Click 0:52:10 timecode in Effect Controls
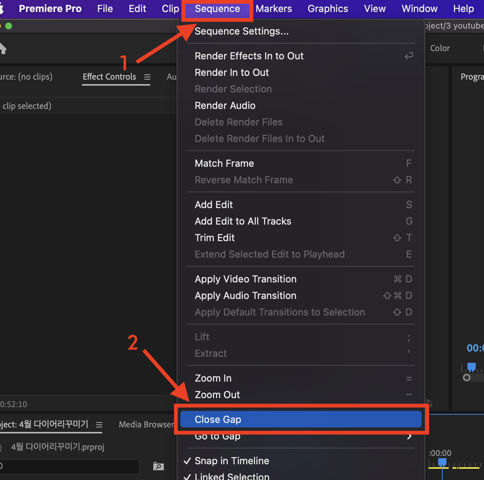Image resolution: width=484 pixels, height=480 pixels. pyautogui.click(x=14, y=404)
